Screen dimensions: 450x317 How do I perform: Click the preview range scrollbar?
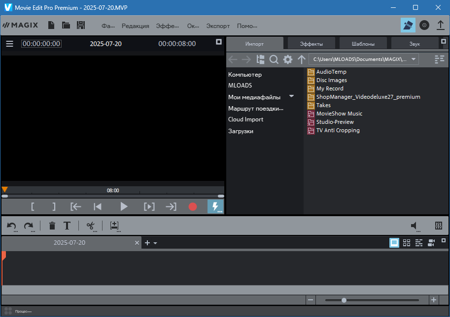(113, 196)
